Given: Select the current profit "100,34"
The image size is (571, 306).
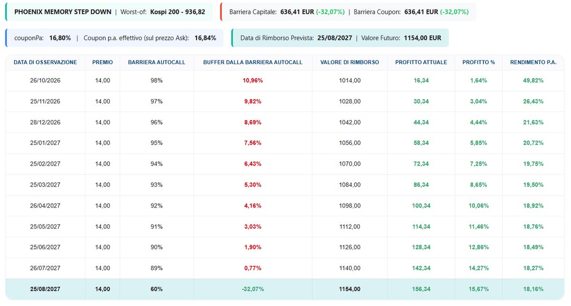Looking at the screenshot, I should pos(421,206).
